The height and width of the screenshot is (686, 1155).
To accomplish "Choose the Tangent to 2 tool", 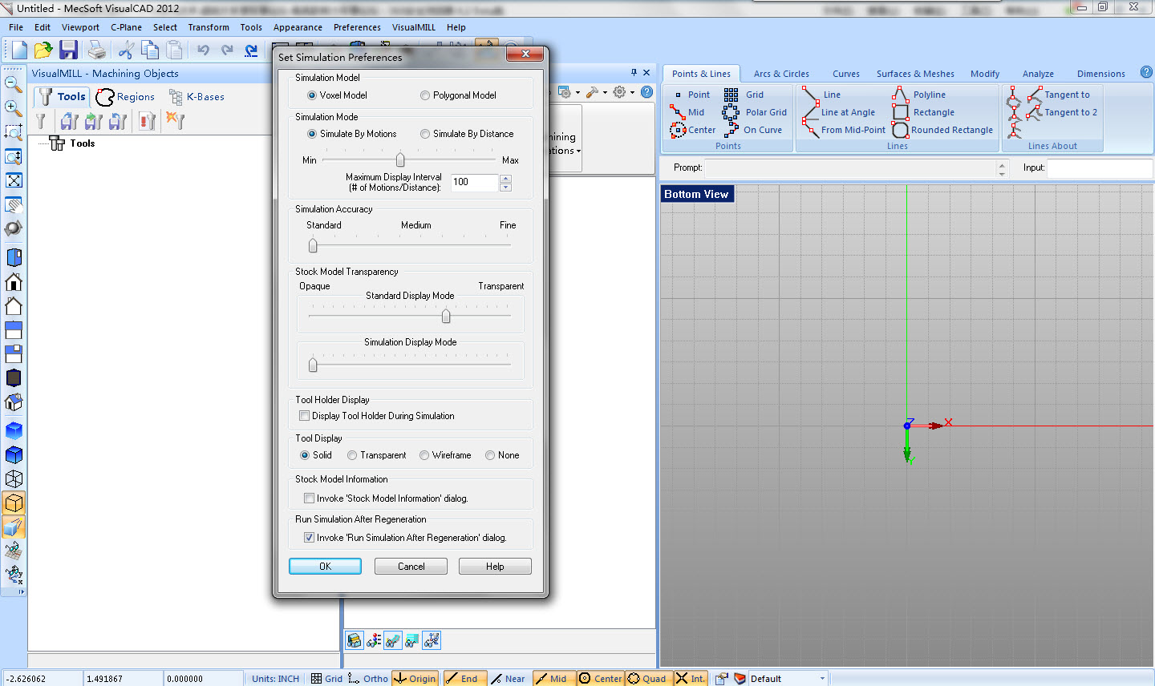I will (1062, 112).
